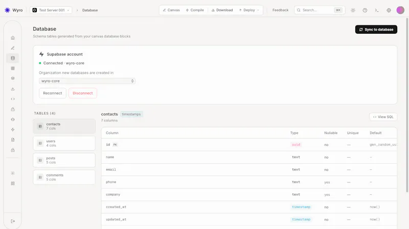Click the name column name
This screenshot has width=409, height=229.
click(110, 157)
